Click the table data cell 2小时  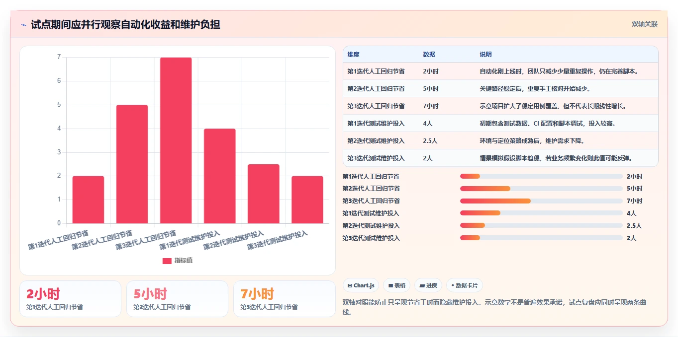click(x=431, y=71)
